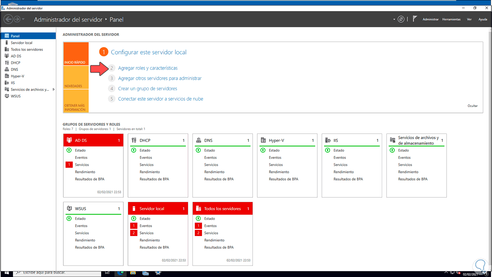
Task: Click Eventos in Servicios de archivos tile
Action: pos(404,158)
